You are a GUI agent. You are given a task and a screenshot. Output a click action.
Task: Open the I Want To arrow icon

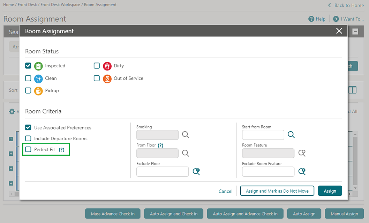point(336,19)
